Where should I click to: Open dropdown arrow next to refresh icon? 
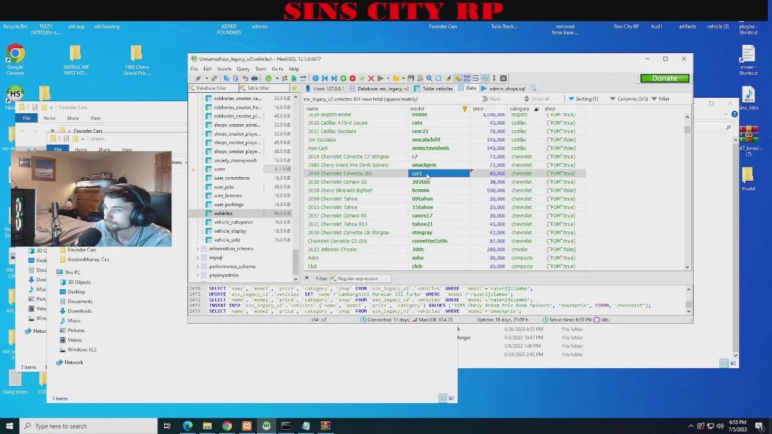click(277, 78)
